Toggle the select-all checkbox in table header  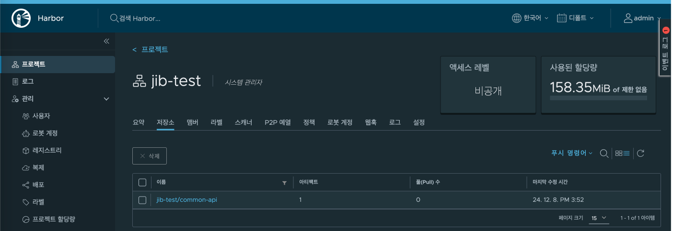pos(142,182)
